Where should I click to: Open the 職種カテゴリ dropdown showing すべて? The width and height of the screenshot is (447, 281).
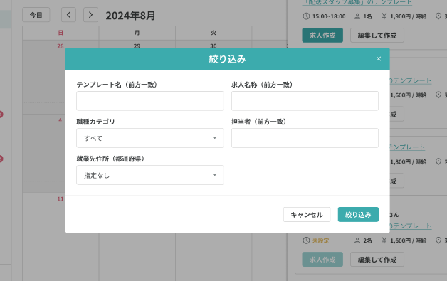point(150,138)
